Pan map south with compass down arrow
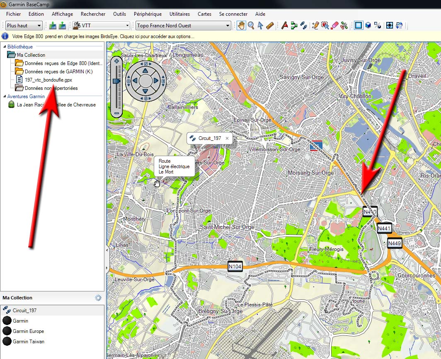Screen dimensions: 441x359 [x=145, y=91]
